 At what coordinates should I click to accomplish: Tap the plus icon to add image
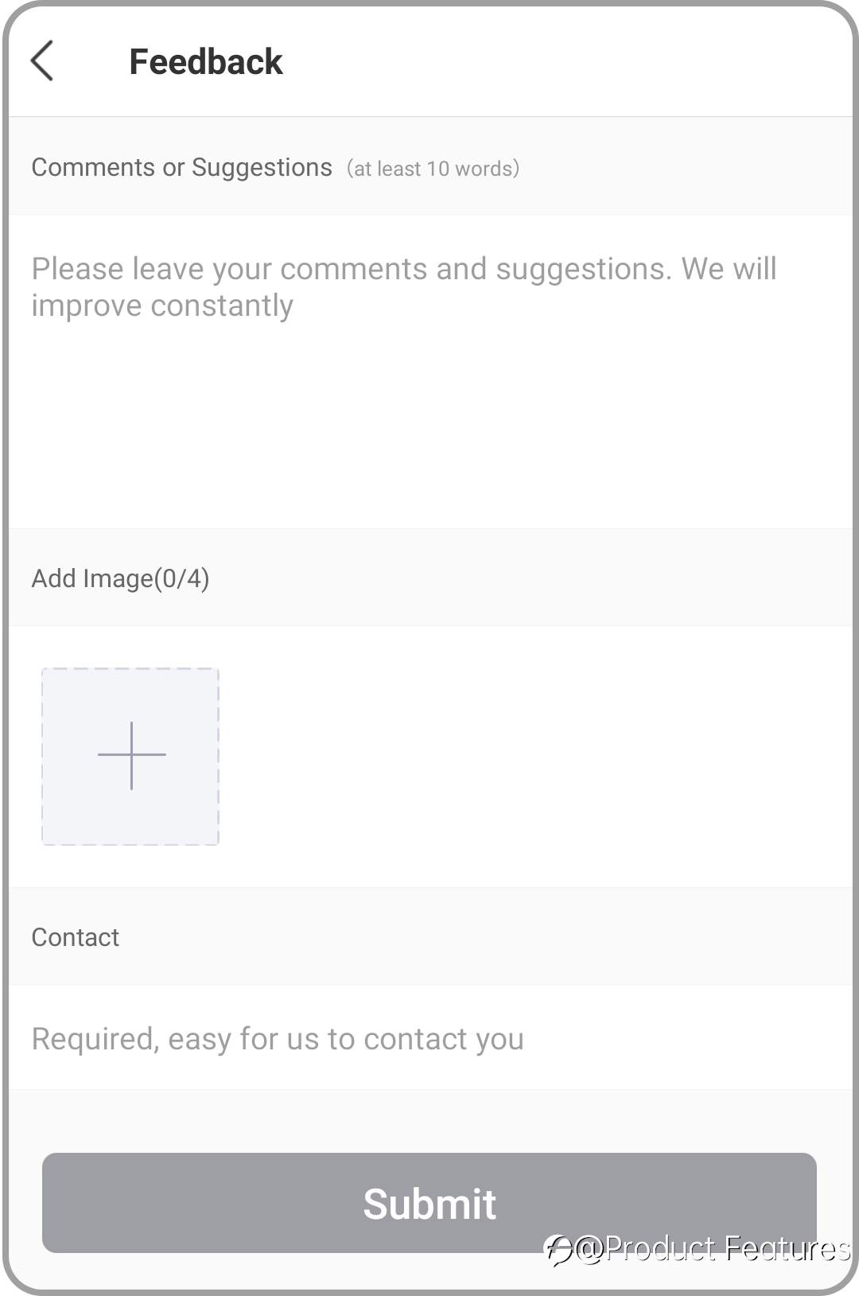pyautogui.click(x=131, y=755)
